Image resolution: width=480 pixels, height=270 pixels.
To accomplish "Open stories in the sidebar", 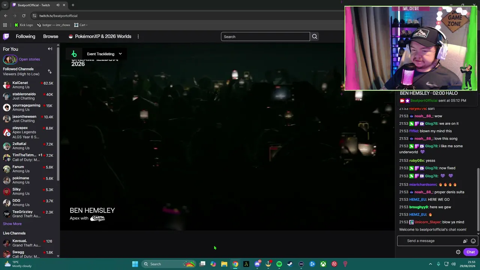I will [29, 59].
